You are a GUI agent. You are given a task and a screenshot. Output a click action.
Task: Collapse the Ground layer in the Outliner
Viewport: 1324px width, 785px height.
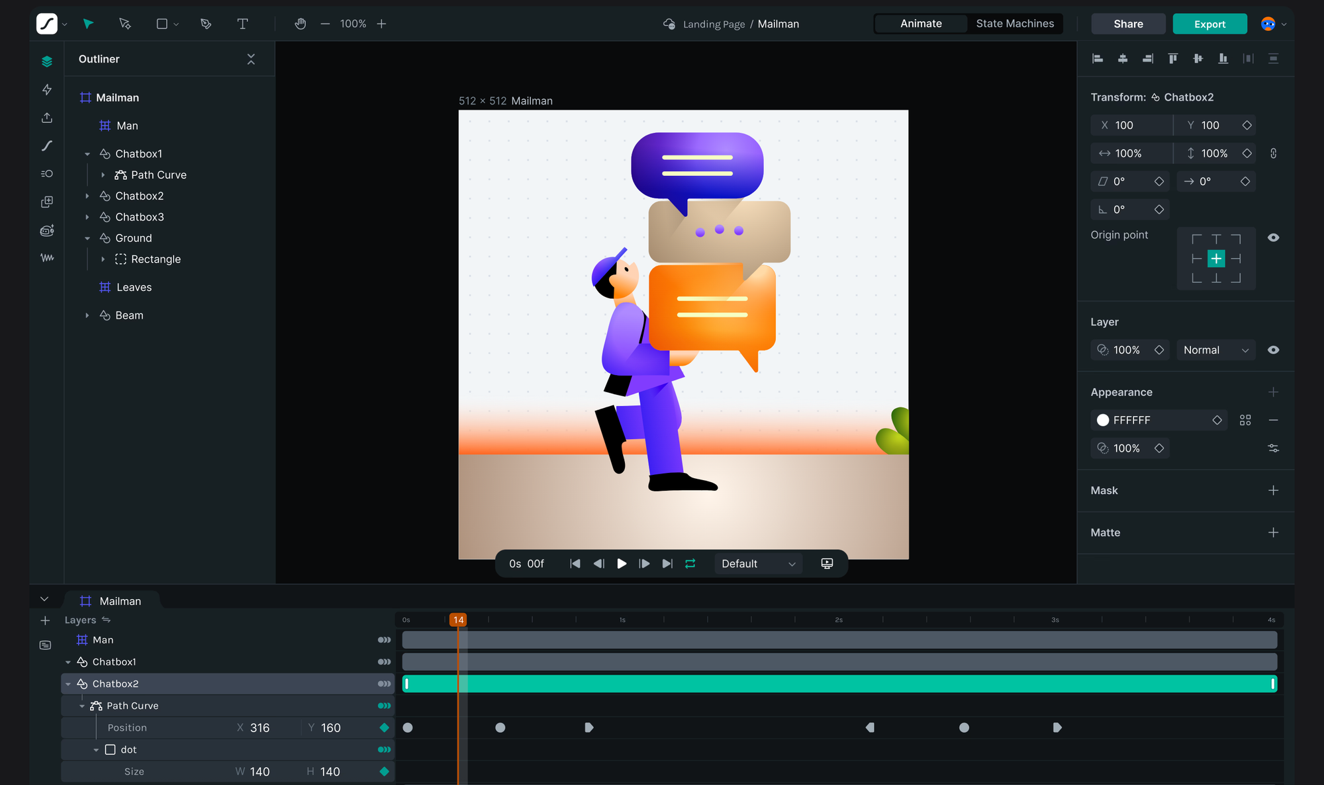click(x=87, y=237)
